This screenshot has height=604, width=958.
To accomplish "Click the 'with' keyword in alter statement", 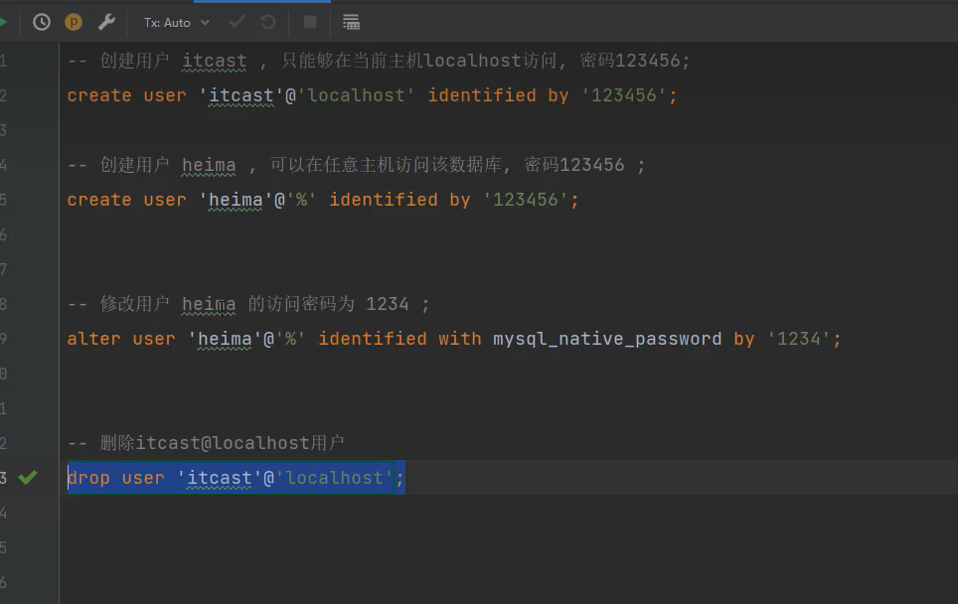I will (459, 340).
